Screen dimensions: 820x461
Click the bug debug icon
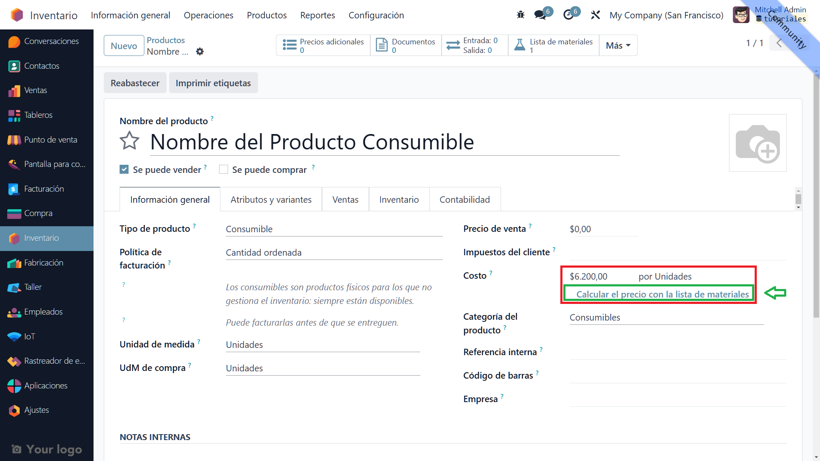click(x=520, y=15)
